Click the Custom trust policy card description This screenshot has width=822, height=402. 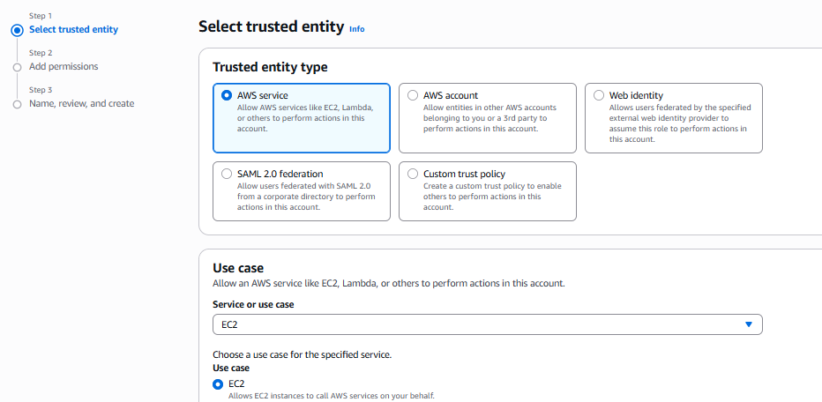[x=492, y=197]
